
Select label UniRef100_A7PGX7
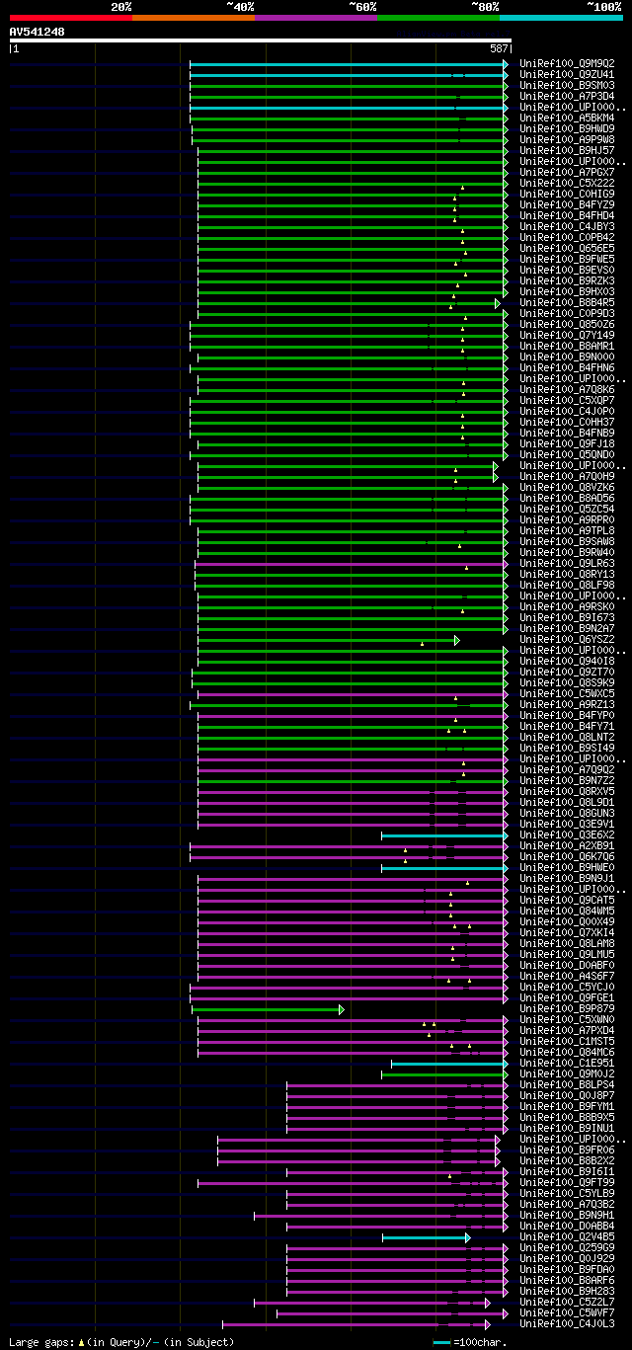click(x=567, y=172)
